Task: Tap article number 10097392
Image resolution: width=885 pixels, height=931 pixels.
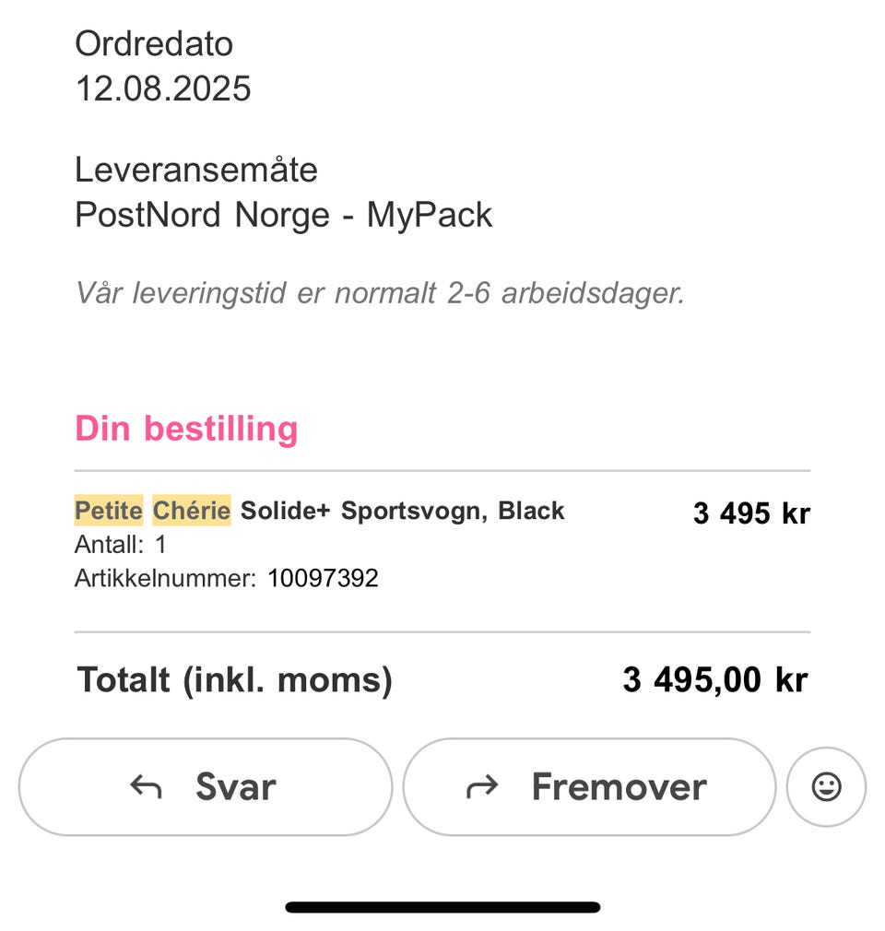Action: point(323,578)
